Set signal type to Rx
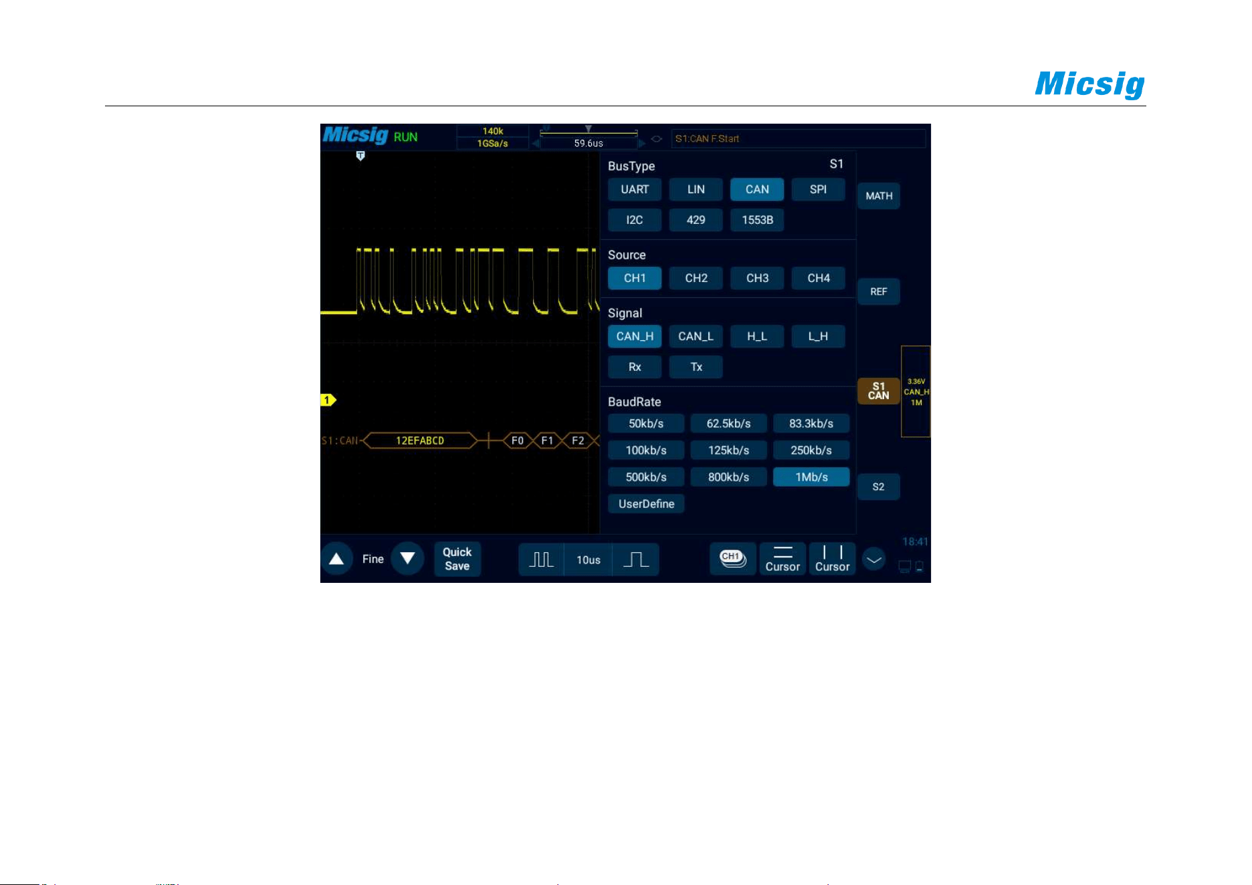The height and width of the screenshot is (885, 1252). pos(635,367)
